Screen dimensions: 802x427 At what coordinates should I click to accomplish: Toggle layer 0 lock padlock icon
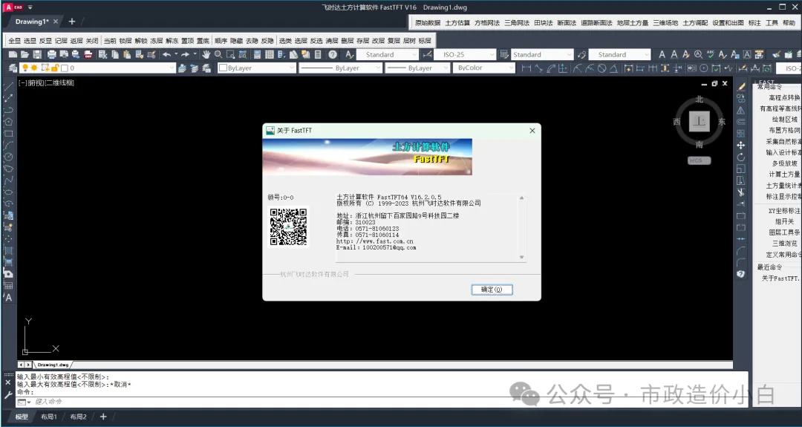pyautogui.click(x=55, y=68)
